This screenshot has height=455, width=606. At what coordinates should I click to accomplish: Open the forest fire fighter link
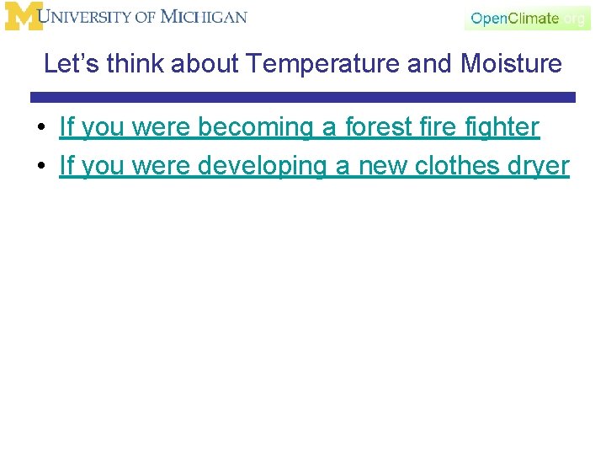299,127
